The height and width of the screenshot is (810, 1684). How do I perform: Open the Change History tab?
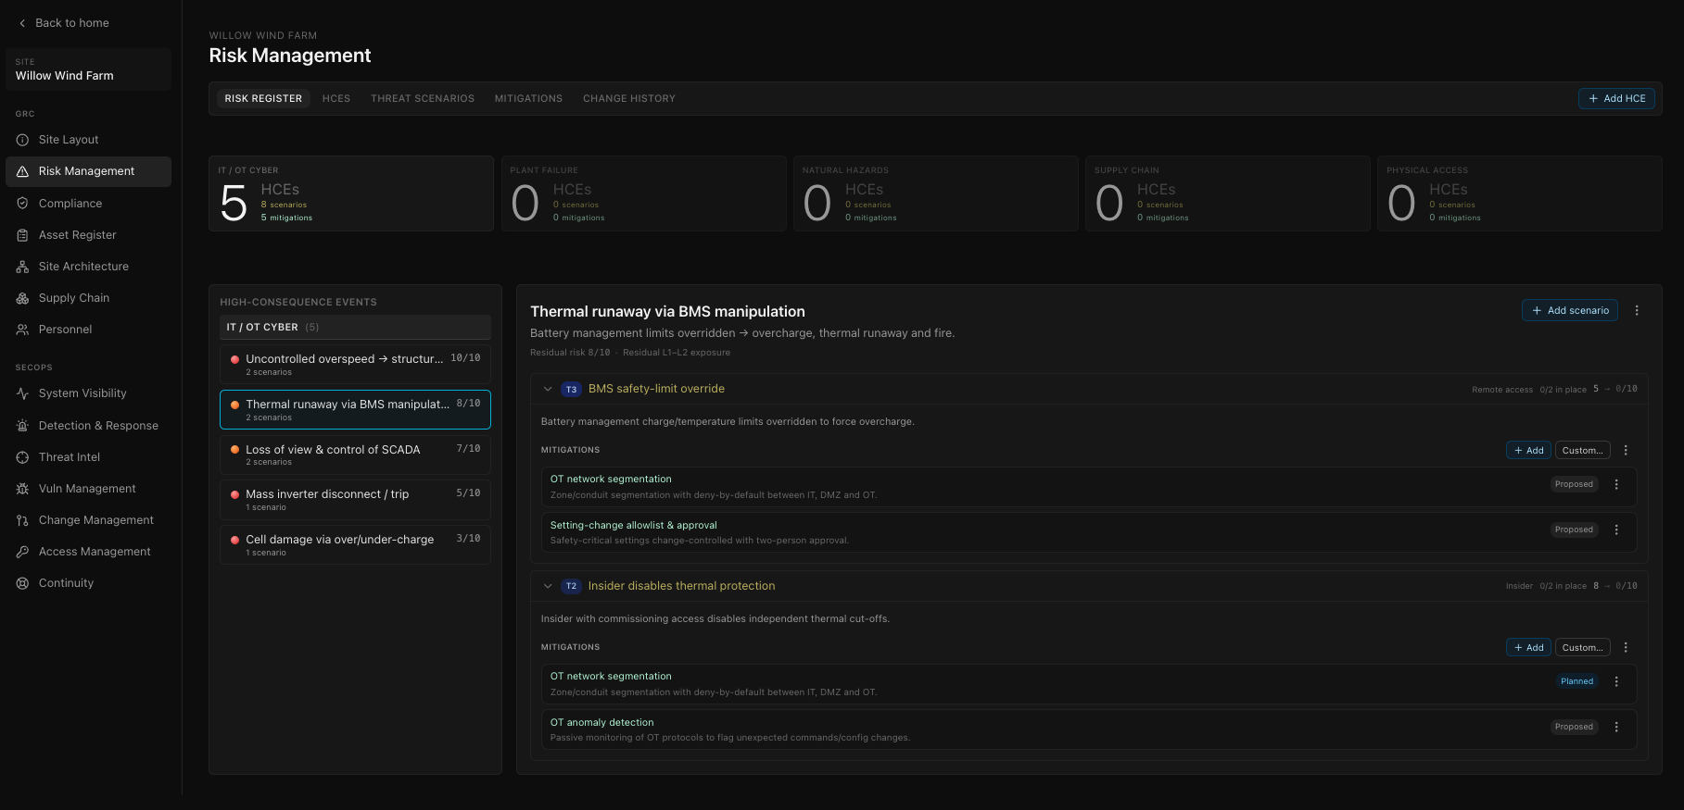629,99
